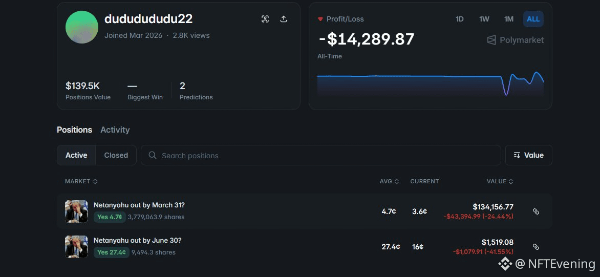Click the green profile avatar
600x277 pixels.
(82, 27)
